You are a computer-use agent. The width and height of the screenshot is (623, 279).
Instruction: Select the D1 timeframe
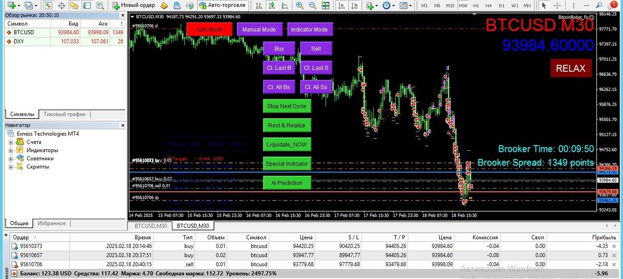[501, 5]
